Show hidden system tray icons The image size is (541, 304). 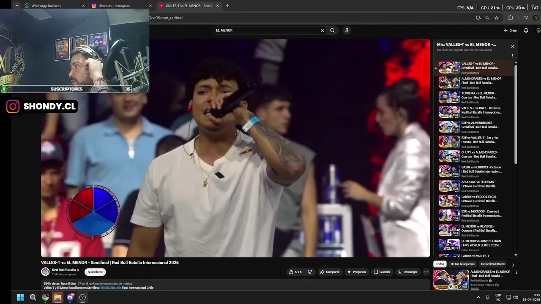point(478,297)
